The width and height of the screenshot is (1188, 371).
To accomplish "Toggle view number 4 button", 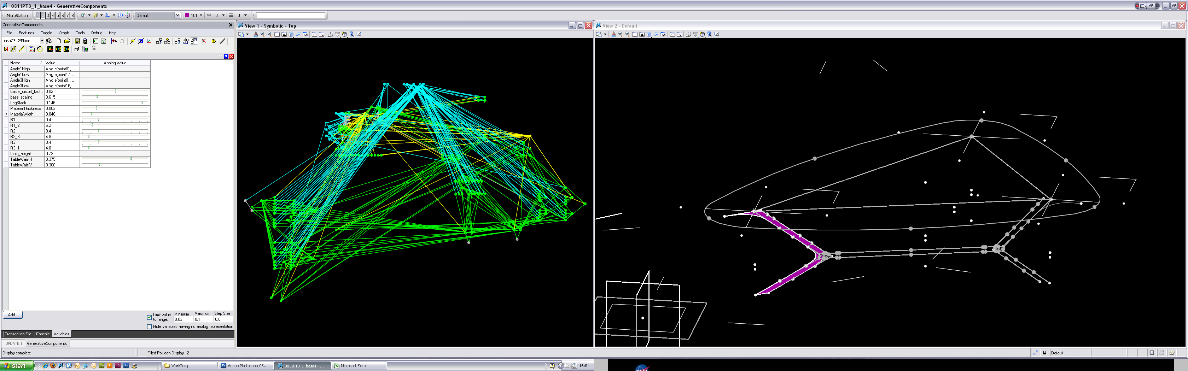I will (53, 15).
